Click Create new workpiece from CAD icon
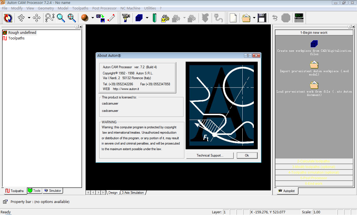Screen dimensions: 357x215 point(314,44)
